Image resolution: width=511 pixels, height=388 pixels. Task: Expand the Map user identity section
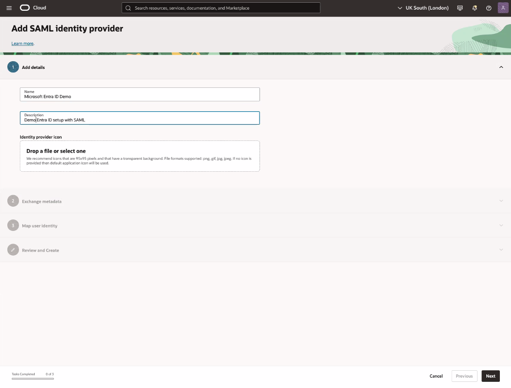click(x=501, y=225)
